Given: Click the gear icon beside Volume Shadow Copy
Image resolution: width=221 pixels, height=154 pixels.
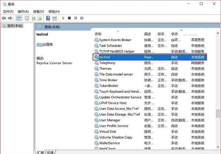Looking at the screenshot, I should [x=97, y=137].
